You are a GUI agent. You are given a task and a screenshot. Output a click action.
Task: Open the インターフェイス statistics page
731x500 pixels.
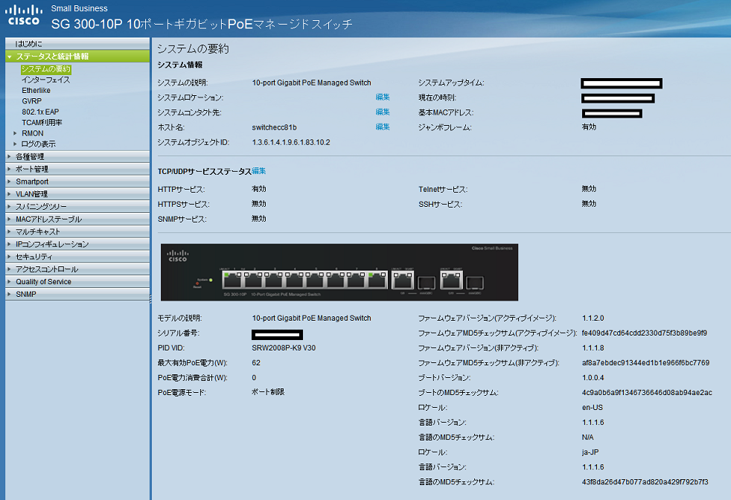45,80
